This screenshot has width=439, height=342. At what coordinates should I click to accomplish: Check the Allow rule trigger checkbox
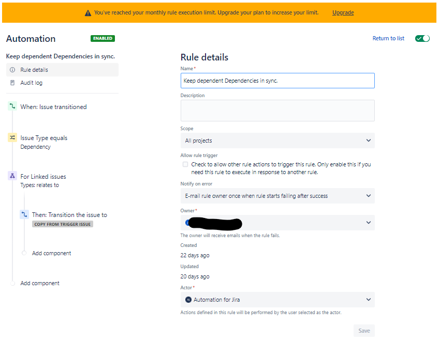(x=185, y=164)
